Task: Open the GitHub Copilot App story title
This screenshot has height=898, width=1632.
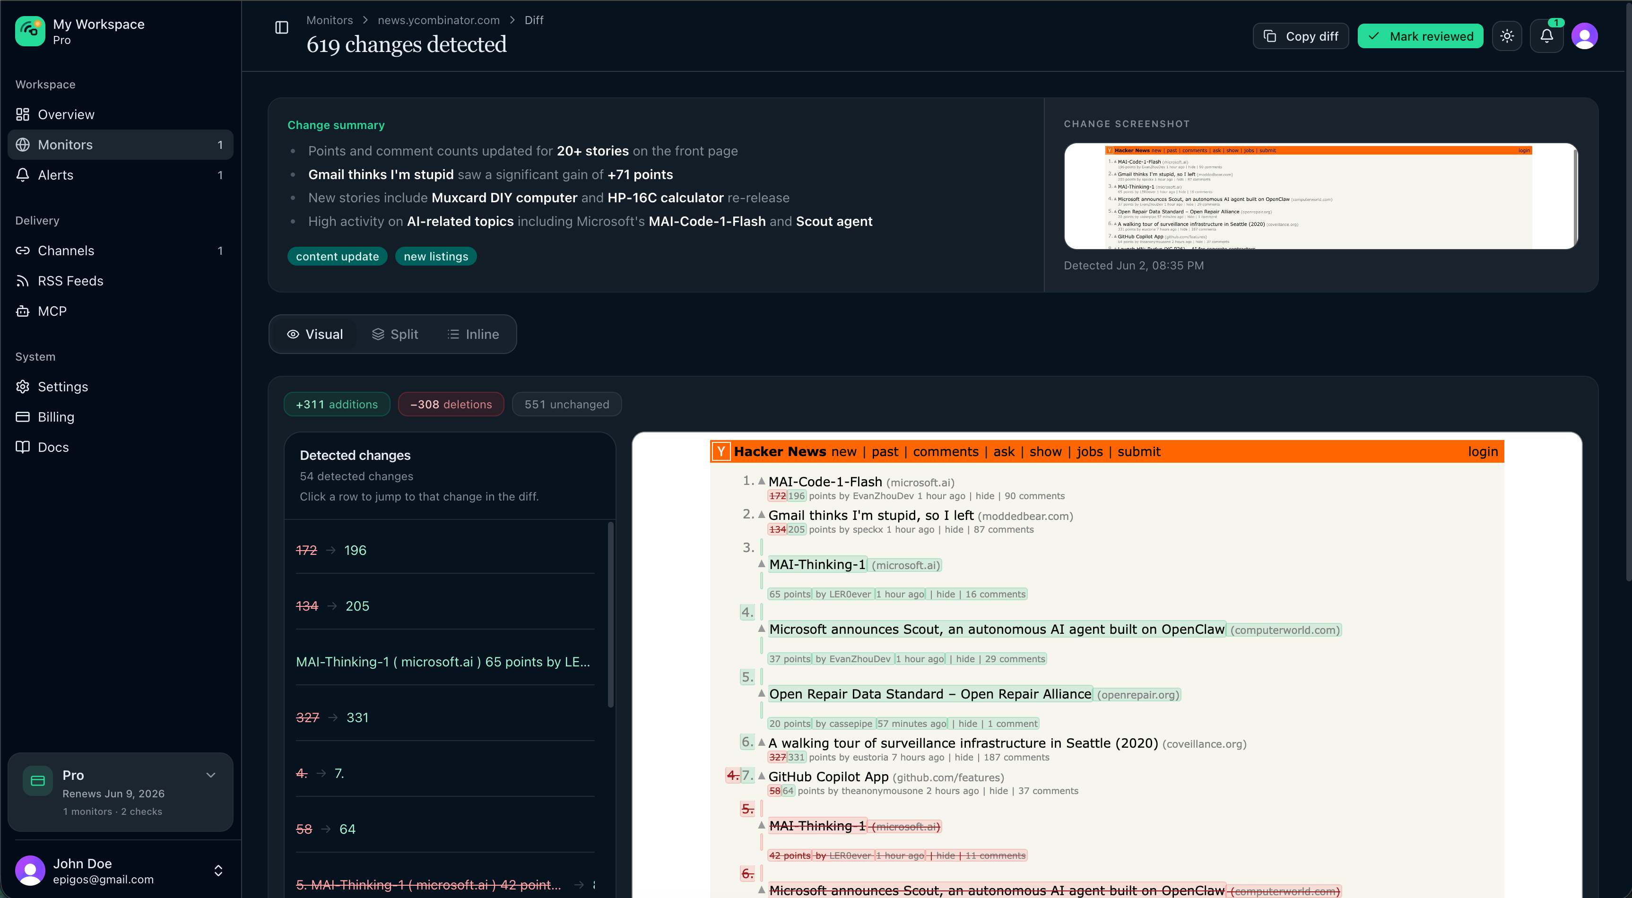Action: point(828,777)
